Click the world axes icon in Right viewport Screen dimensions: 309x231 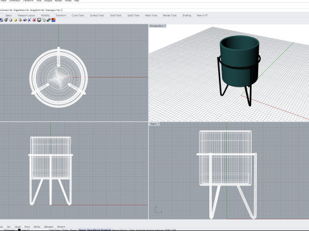click(158, 210)
